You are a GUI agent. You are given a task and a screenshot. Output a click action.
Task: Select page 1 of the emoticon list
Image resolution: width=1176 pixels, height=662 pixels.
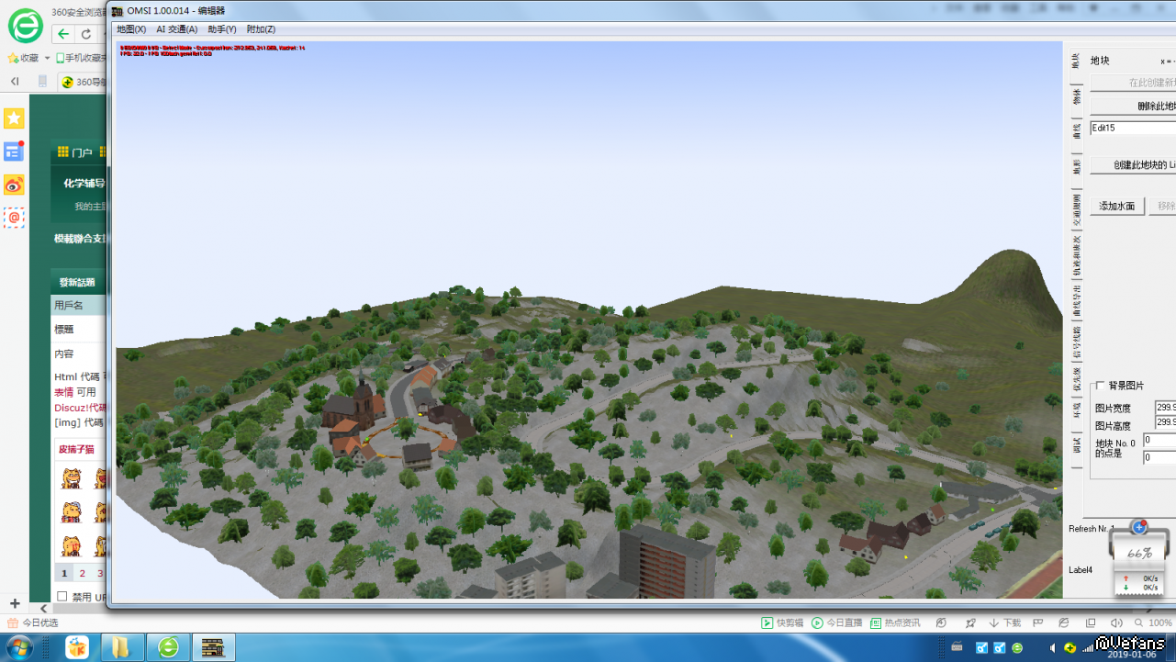pyautogui.click(x=64, y=574)
